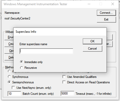This screenshot has width=120, height=101.
Task: Focus the superclass name input field
Action: coord(46,51)
